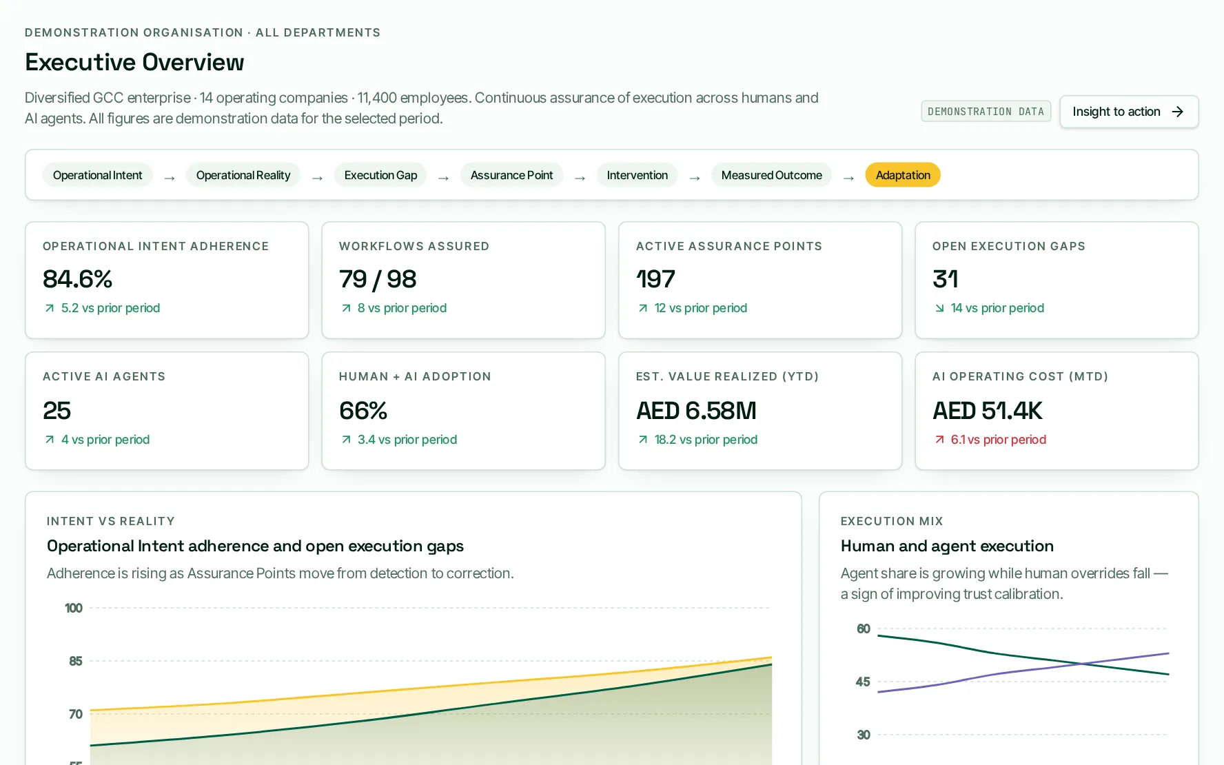This screenshot has height=765, width=1224.
Task: Click the Executive Overview heading
Action: click(134, 62)
